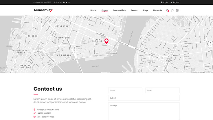Viewport: 213px width, 120px height.
Task: Zoom out on the map
Action: [x=210, y=46]
